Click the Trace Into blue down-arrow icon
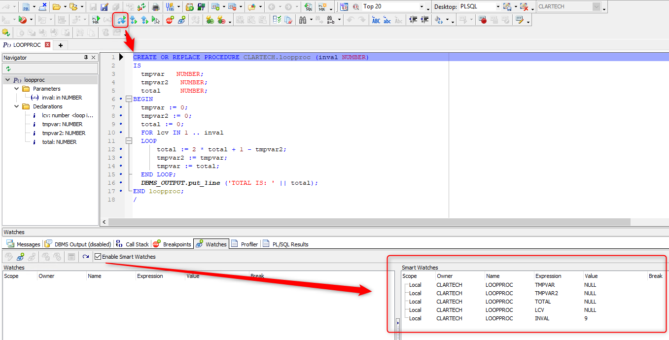The width and height of the screenshot is (669, 340). coord(133,20)
